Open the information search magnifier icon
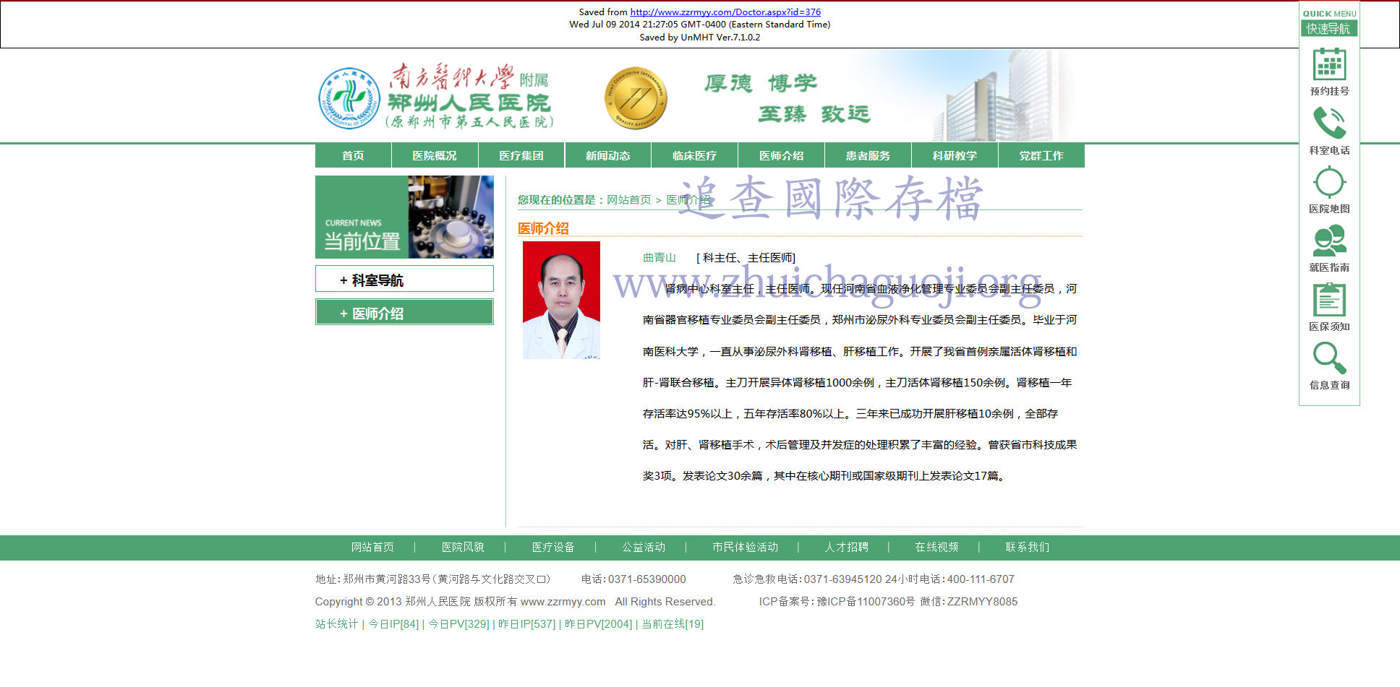This screenshot has width=1400, height=687. point(1329,358)
